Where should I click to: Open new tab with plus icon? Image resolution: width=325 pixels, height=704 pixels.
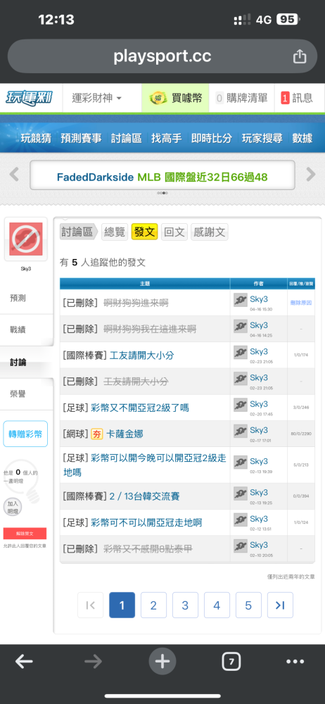click(162, 661)
